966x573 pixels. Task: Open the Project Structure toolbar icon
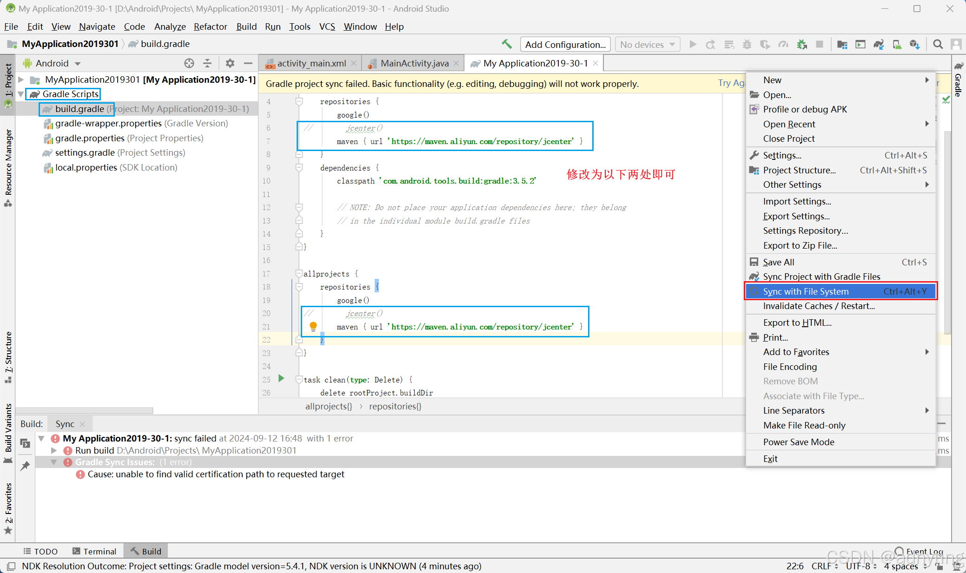click(x=842, y=44)
